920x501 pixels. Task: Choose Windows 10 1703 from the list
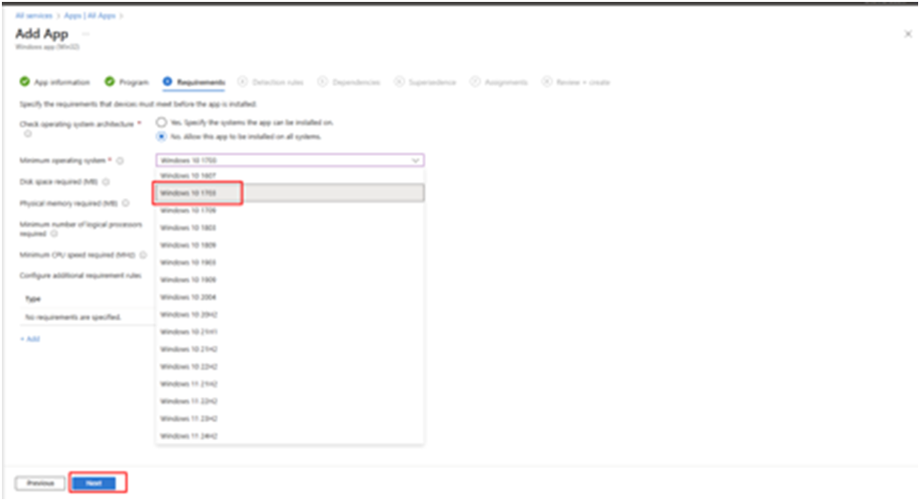289,192
